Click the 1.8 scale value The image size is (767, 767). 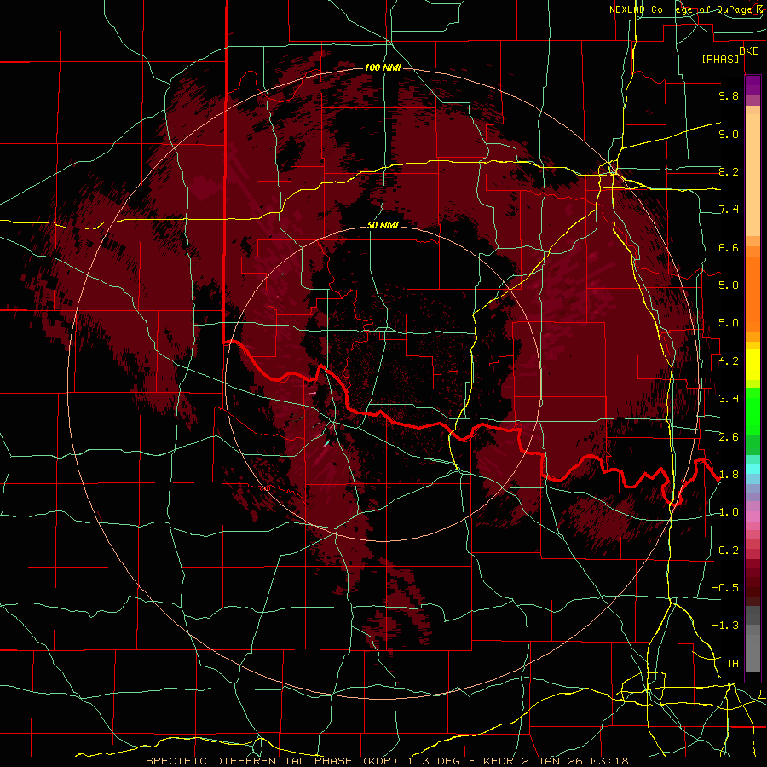[x=729, y=475]
